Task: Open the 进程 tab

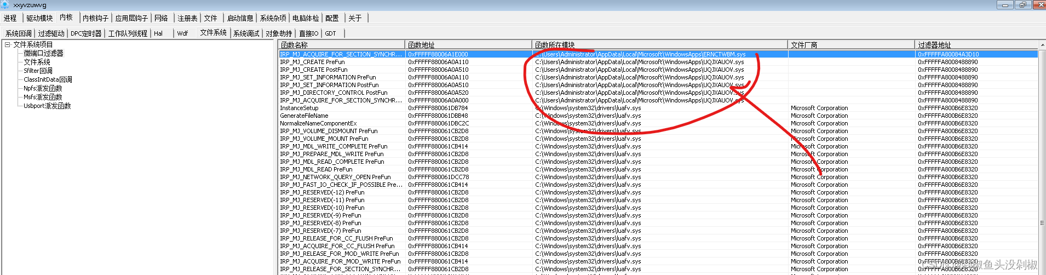Action: 10,18
